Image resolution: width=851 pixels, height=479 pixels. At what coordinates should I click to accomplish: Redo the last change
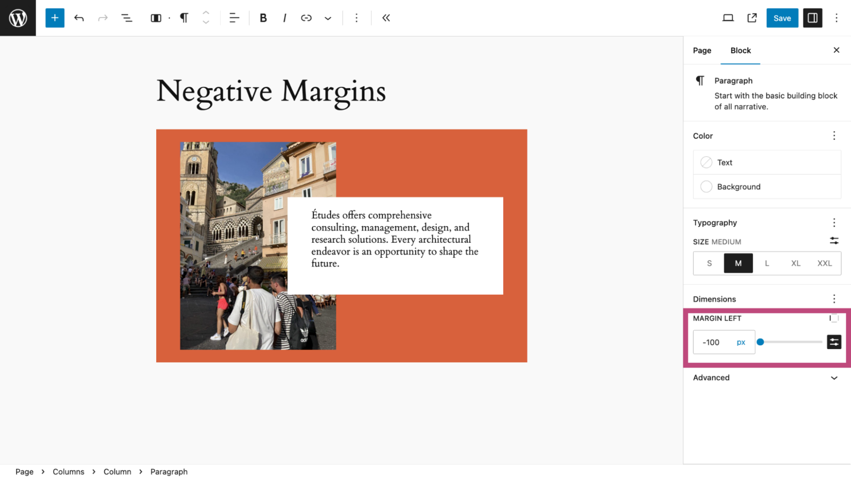[x=103, y=18]
